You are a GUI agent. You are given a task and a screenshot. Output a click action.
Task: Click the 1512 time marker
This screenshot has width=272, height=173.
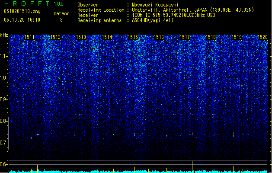click(x=55, y=37)
